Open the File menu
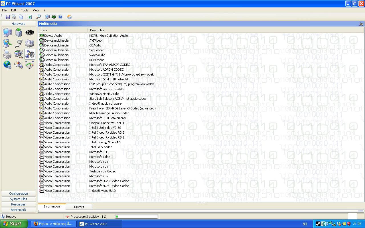This screenshot has height=228, width=365. point(4,10)
